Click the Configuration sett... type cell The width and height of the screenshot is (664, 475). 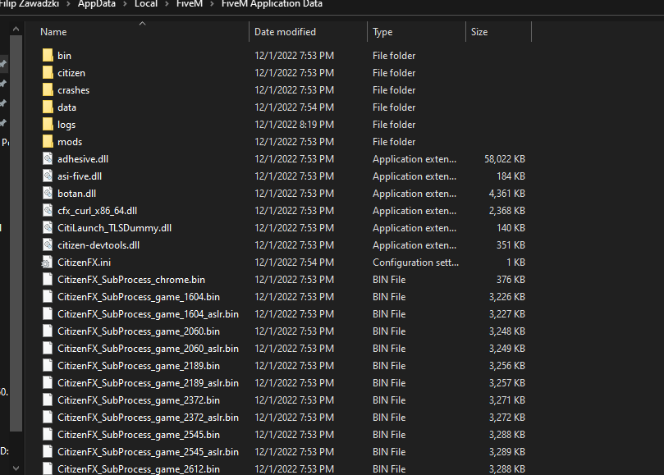[x=415, y=263]
